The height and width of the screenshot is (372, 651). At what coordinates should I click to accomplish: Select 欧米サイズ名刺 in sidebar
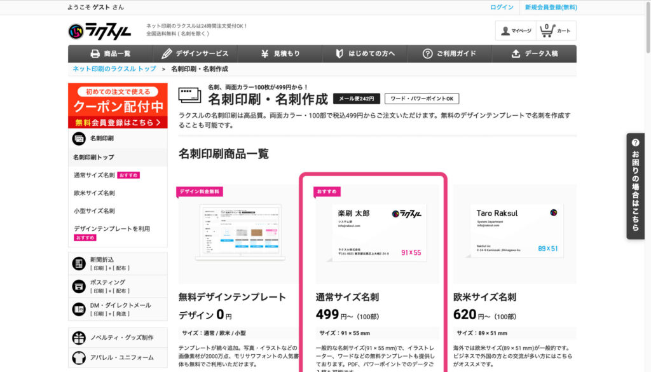(94, 193)
